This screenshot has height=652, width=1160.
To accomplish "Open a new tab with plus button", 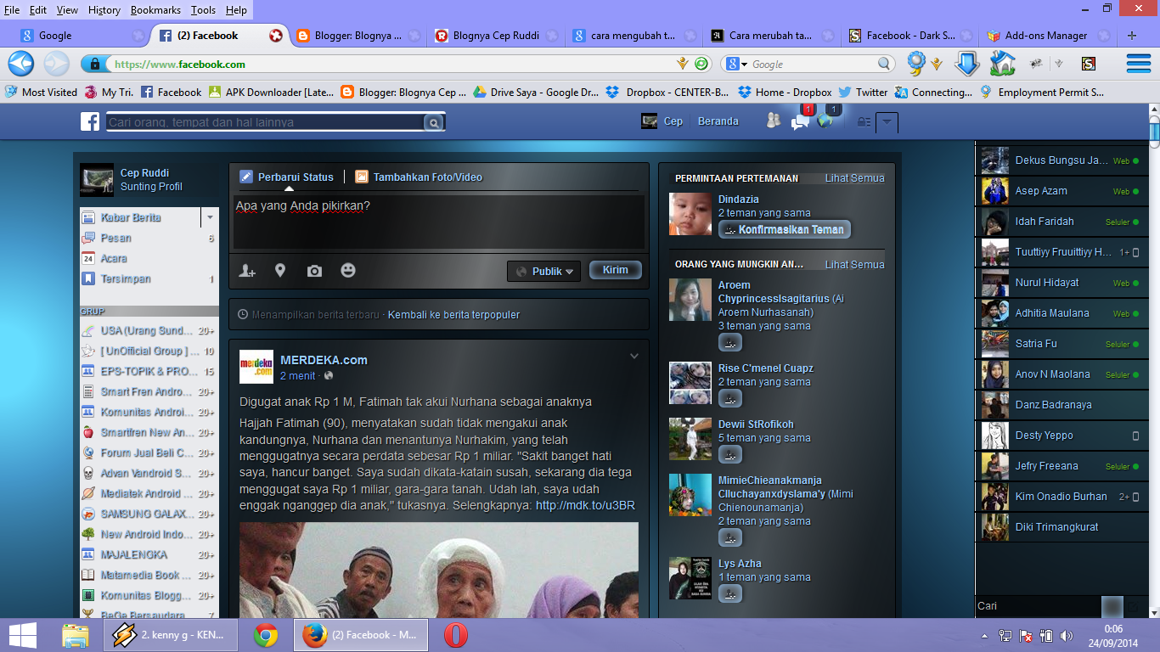I will (x=1132, y=36).
